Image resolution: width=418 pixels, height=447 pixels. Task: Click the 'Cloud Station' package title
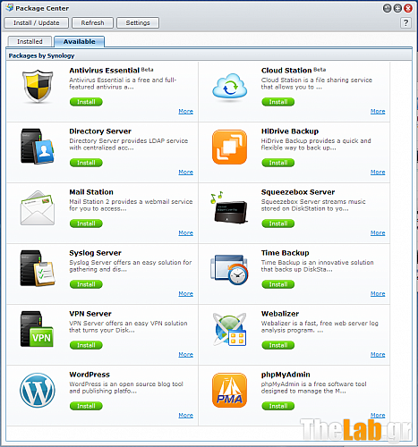tap(286, 71)
